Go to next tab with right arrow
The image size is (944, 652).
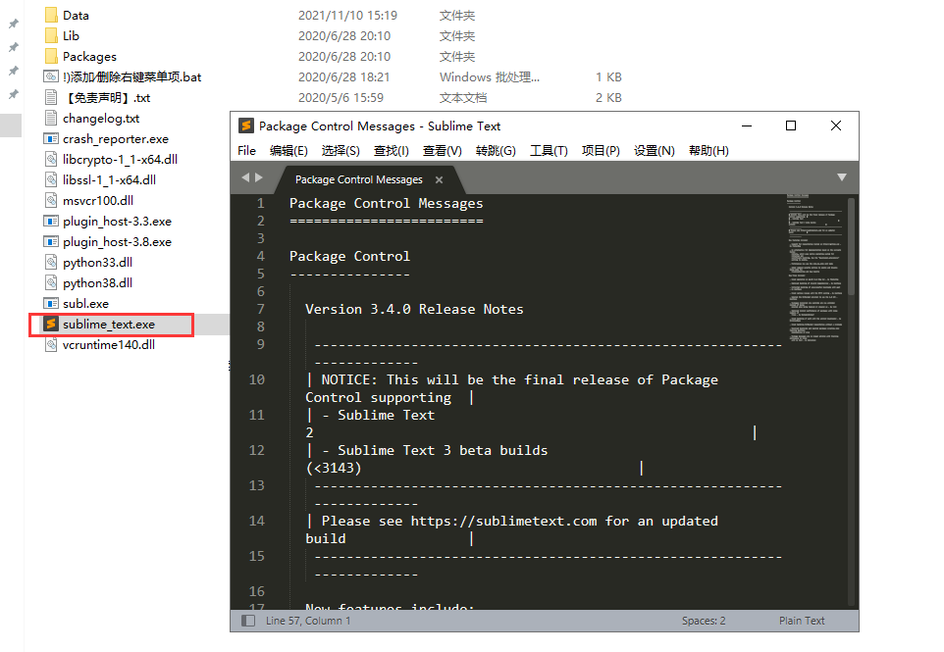pyautogui.click(x=259, y=177)
